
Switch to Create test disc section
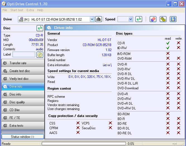(23, 71)
